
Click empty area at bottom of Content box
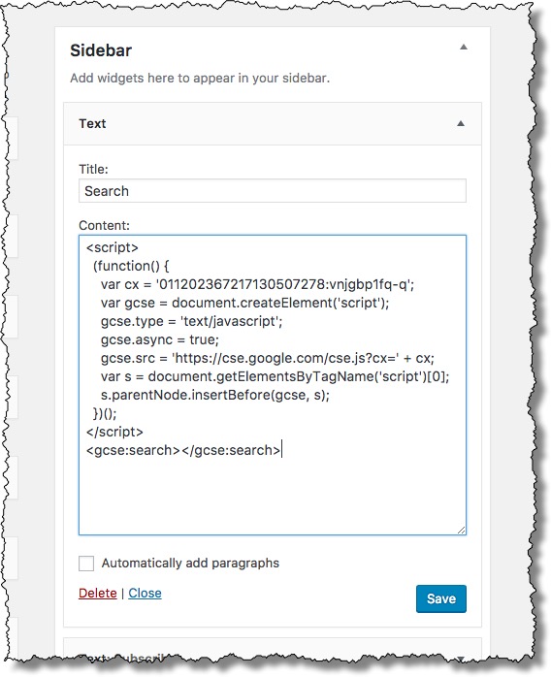point(273,497)
